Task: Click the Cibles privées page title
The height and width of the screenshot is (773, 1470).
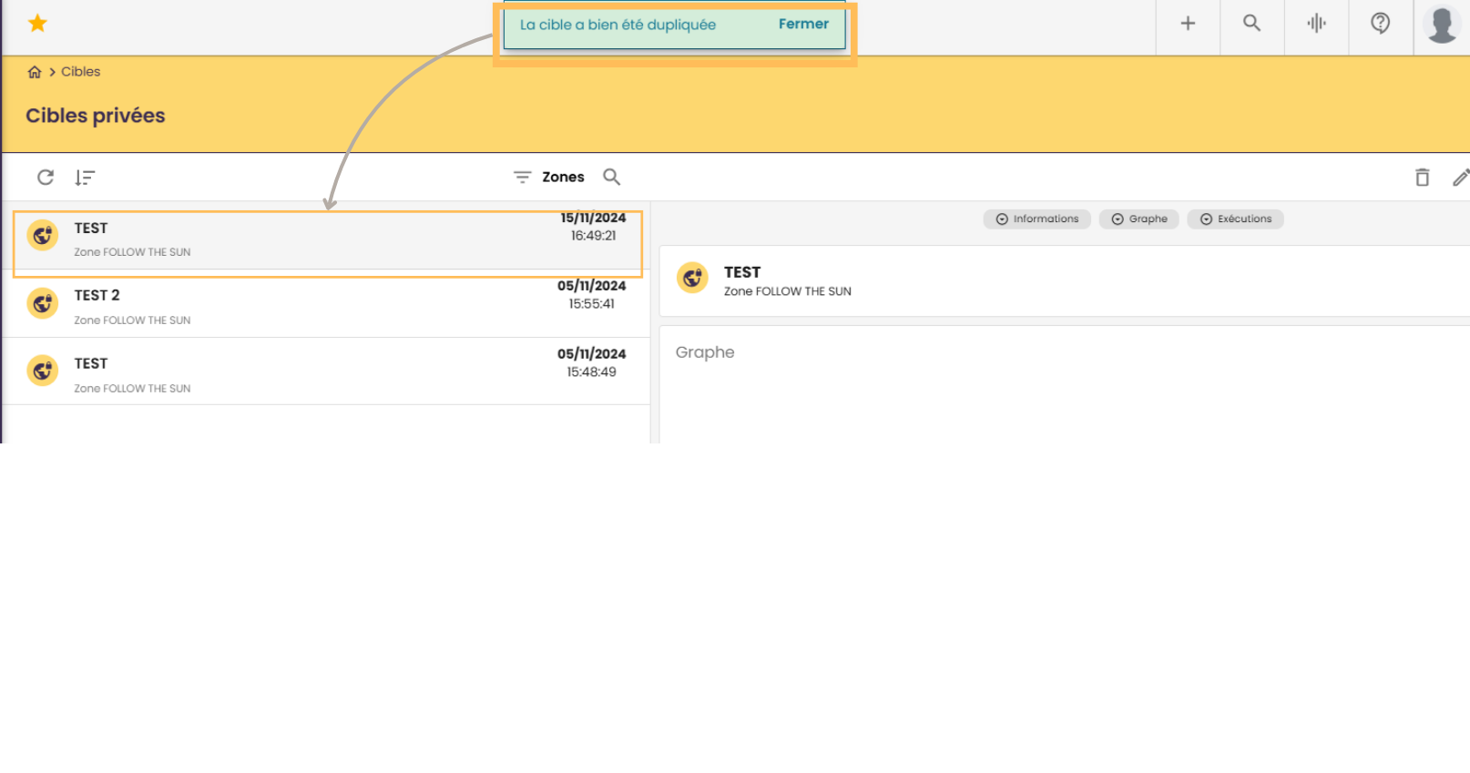Action: 96,116
